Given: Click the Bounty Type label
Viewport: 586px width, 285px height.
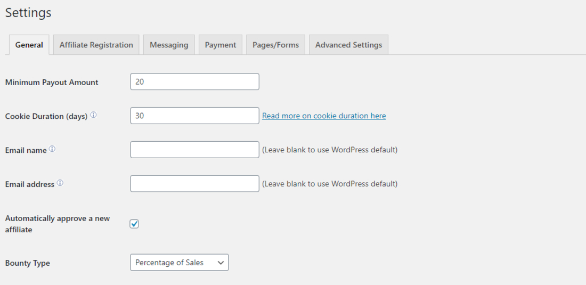Looking at the screenshot, I should click(x=28, y=263).
